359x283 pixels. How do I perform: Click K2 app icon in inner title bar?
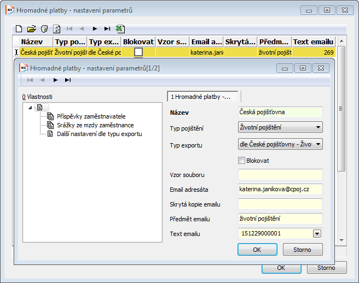coord(24,68)
